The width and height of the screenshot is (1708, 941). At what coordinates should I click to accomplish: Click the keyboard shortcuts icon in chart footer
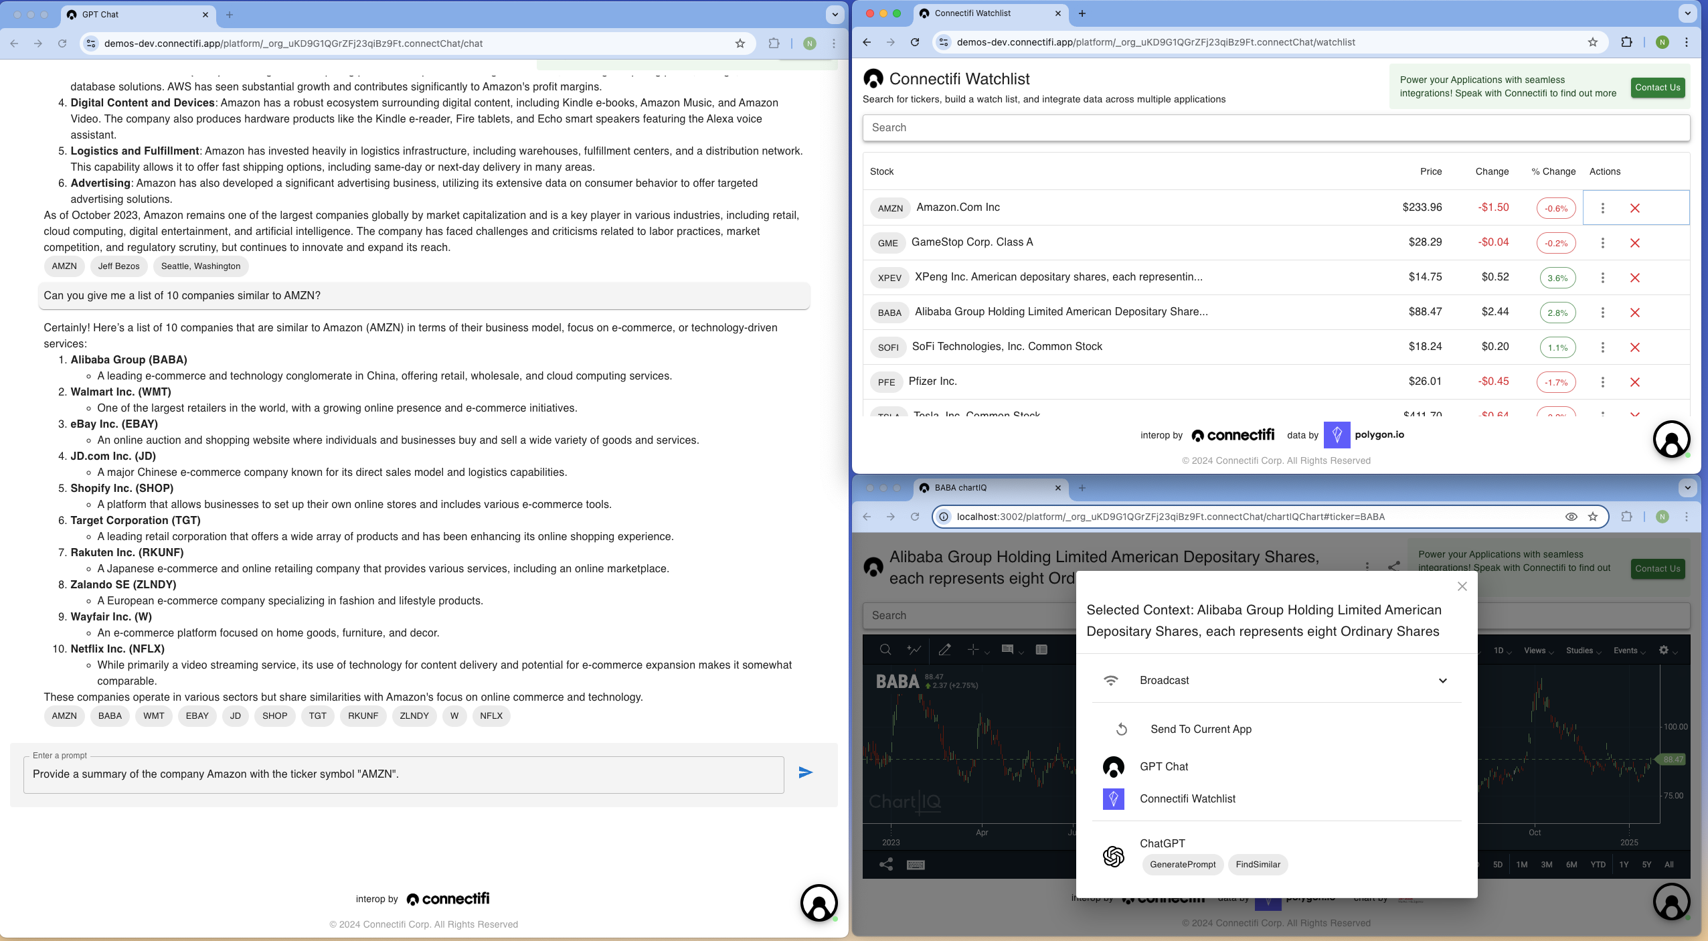click(x=915, y=865)
